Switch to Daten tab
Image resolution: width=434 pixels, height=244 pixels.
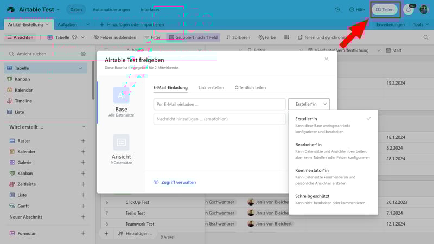[x=76, y=9]
